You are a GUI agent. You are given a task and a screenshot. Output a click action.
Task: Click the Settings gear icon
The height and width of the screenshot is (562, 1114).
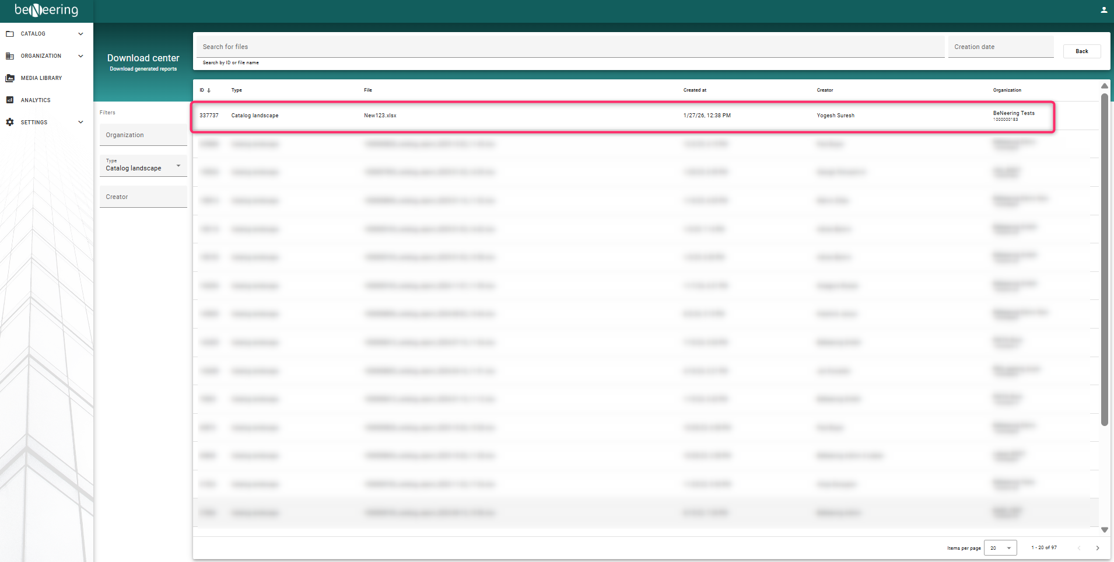click(10, 123)
